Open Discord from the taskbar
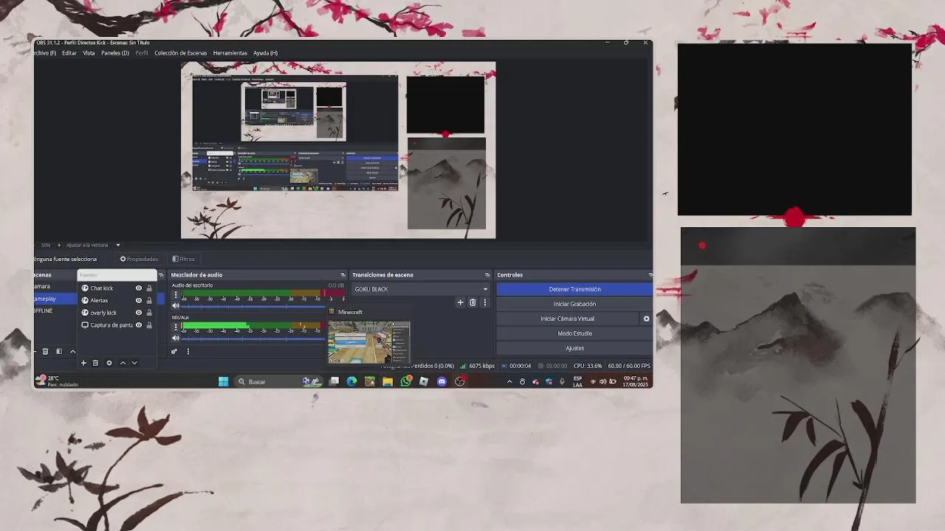The width and height of the screenshot is (945, 531). (x=441, y=381)
